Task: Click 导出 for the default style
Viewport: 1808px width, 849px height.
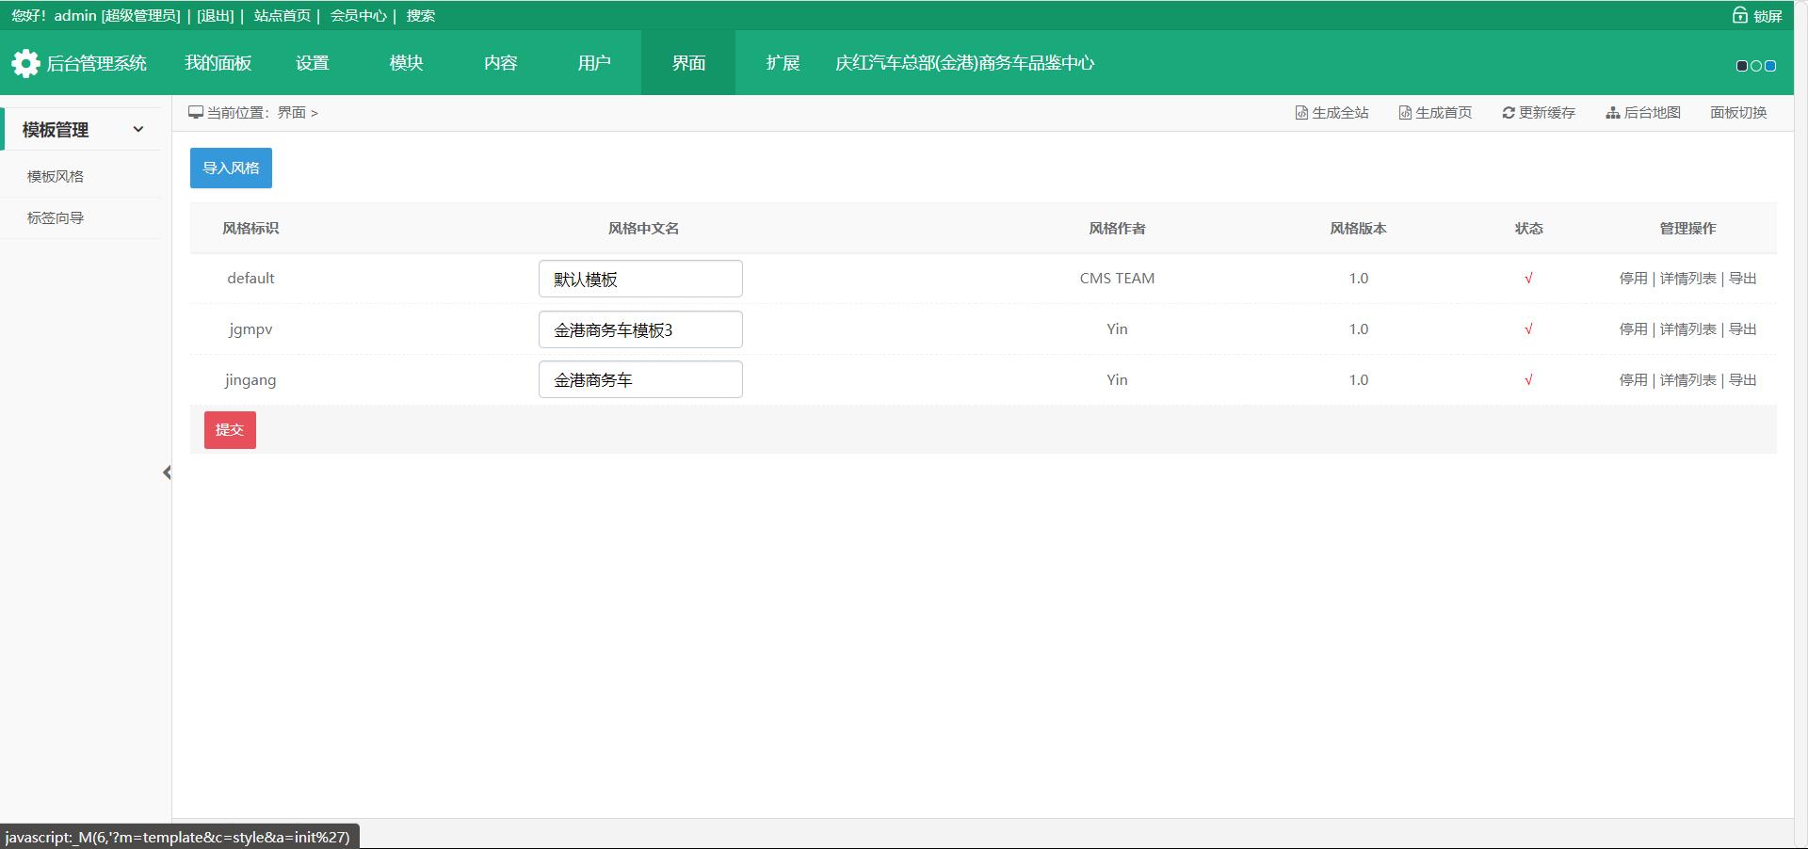Action: [x=1742, y=279]
